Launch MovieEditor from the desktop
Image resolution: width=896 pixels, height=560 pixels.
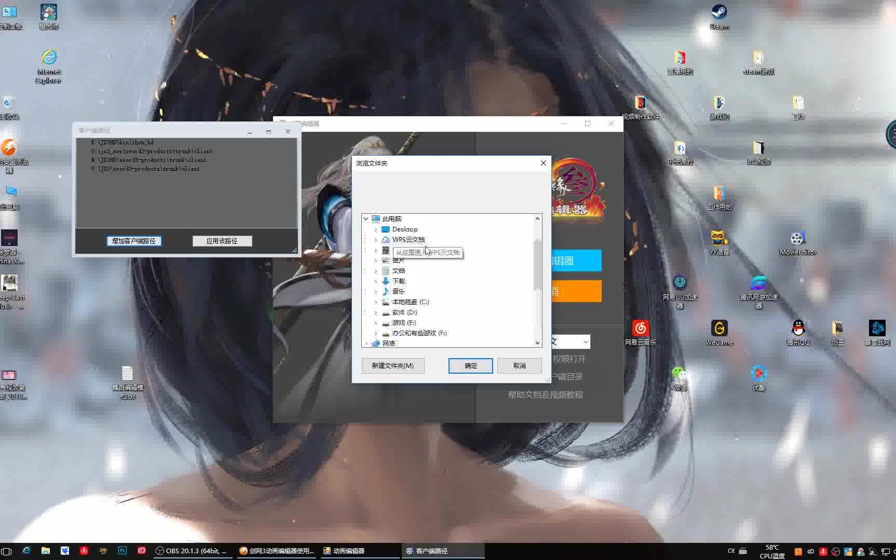798,243
